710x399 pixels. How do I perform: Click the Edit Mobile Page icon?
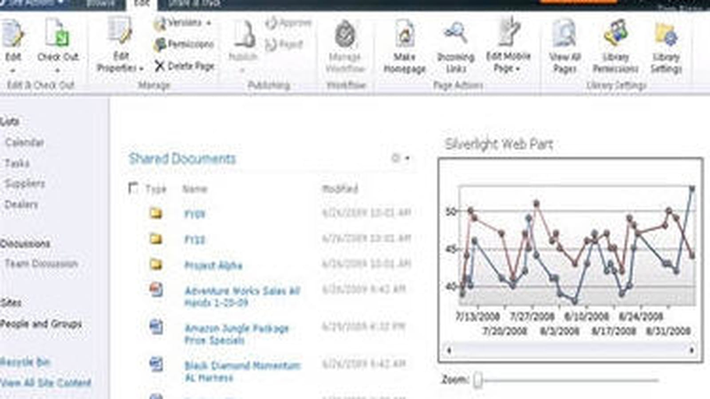pyautogui.click(x=509, y=32)
